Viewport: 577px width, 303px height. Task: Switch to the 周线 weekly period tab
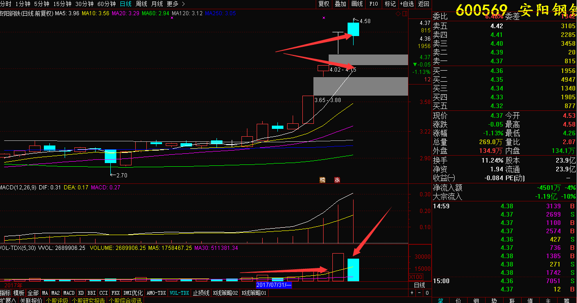click(141, 4)
